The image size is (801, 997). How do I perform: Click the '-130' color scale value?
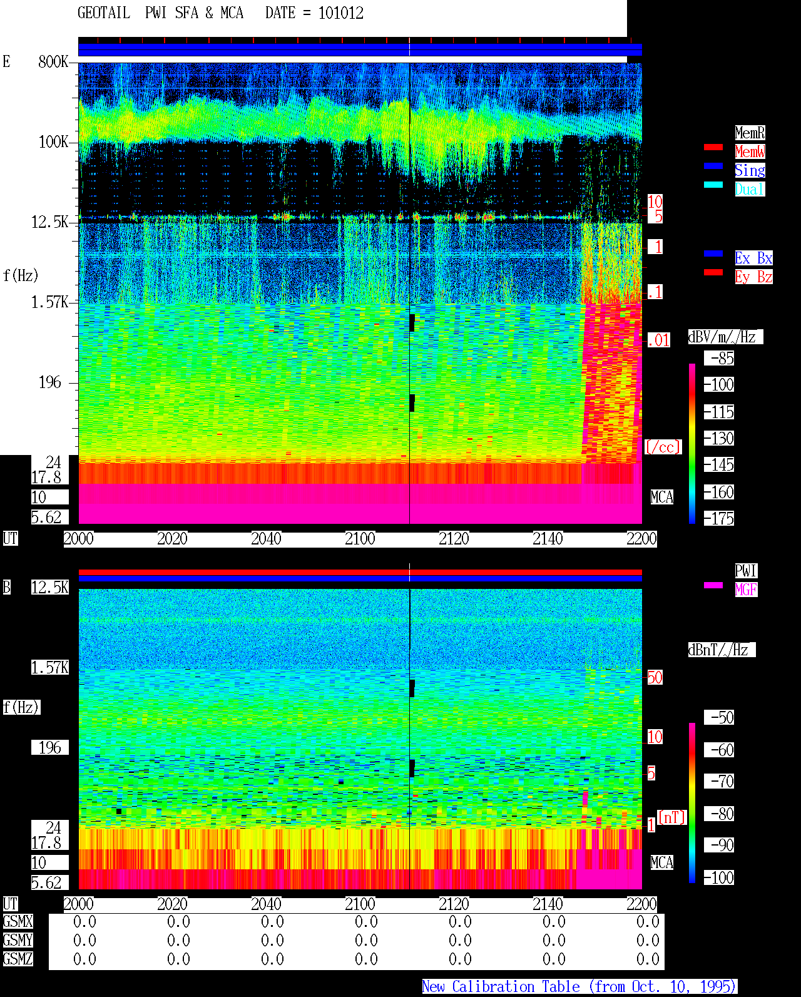[x=719, y=438]
